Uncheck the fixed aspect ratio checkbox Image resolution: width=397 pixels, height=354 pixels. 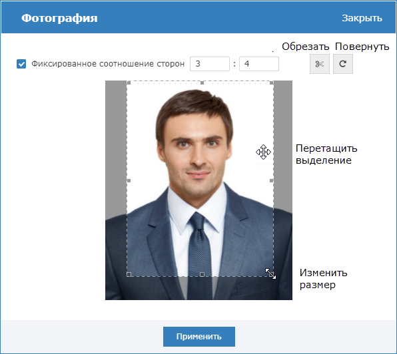21,64
